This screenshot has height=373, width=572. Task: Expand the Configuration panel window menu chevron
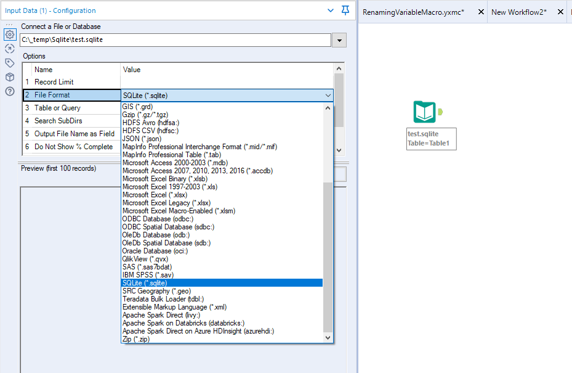331,10
